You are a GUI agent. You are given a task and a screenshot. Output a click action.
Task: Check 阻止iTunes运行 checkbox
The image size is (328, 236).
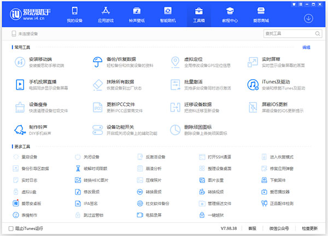[x=11, y=228]
